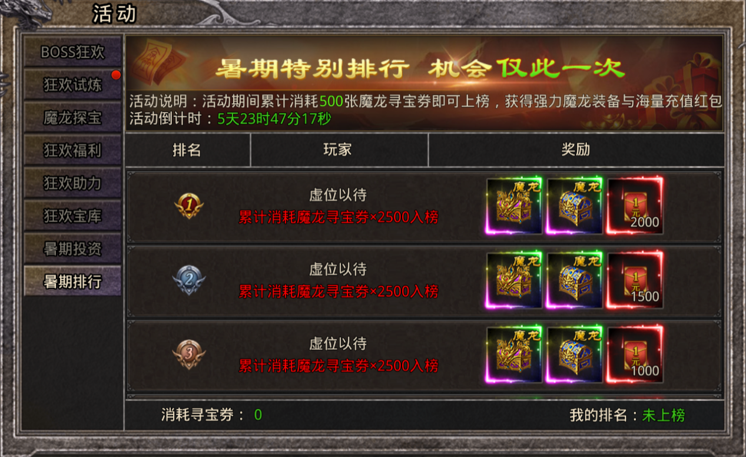Click the blue chest reward in rank 3
The image size is (746, 457).
574,355
